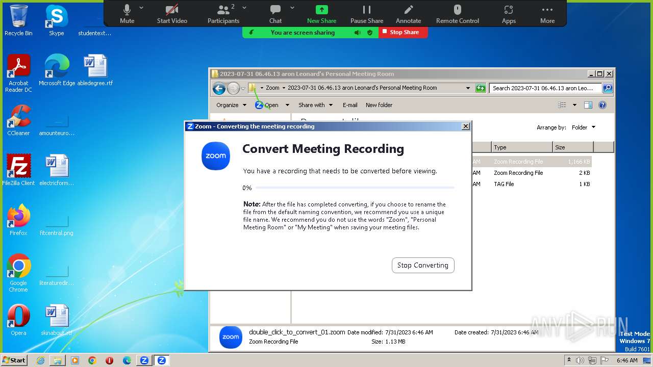The image size is (653, 367).
Task: Click Open in Explorer toolbar
Action: (267, 105)
